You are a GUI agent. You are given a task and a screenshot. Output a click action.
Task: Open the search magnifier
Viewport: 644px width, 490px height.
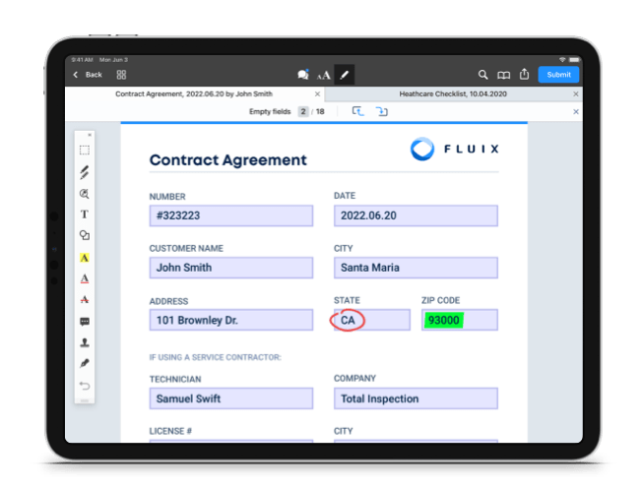(483, 75)
